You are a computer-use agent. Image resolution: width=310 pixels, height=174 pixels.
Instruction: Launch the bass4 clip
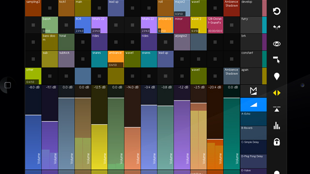coord(50,25)
